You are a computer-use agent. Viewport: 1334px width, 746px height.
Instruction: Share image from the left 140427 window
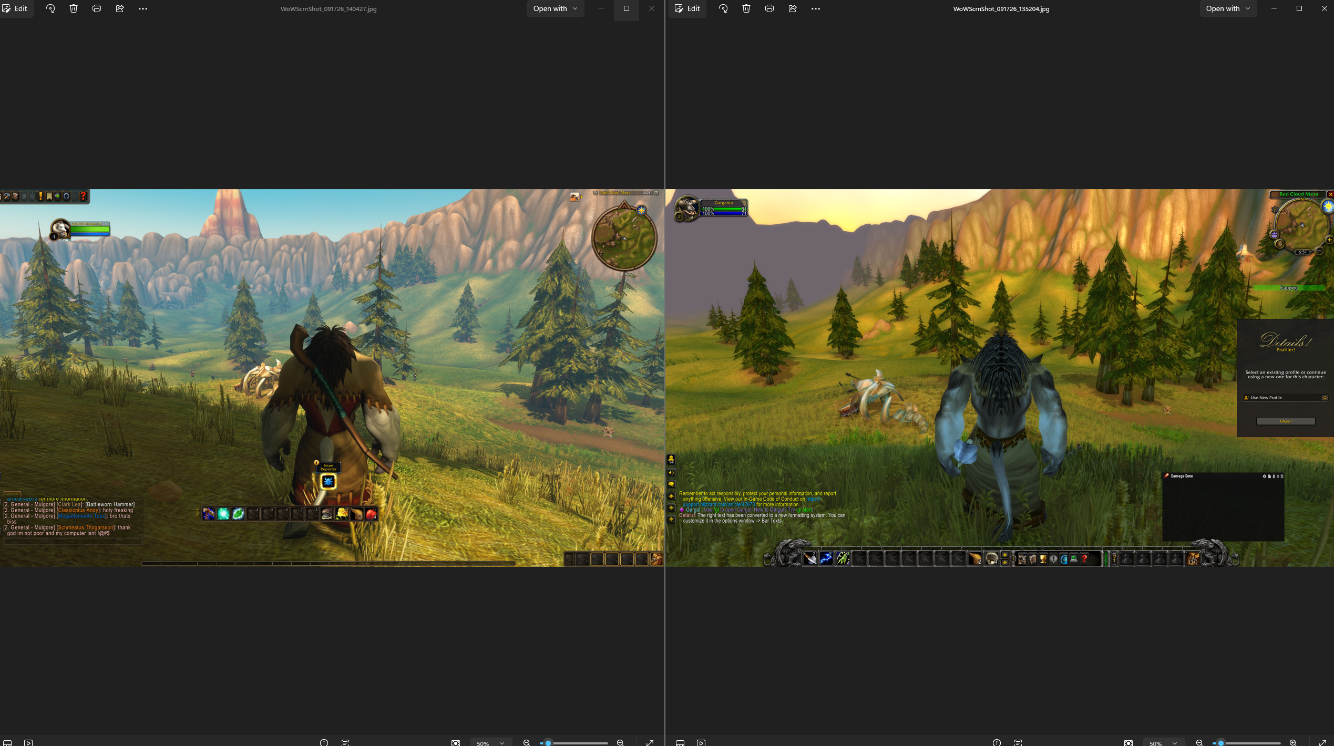pyautogui.click(x=120, y=8)
